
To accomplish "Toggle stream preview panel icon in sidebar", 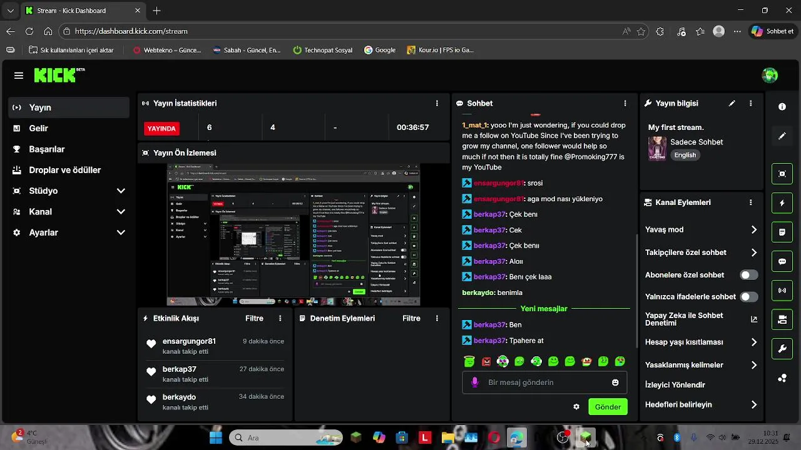I will point(782,174).
